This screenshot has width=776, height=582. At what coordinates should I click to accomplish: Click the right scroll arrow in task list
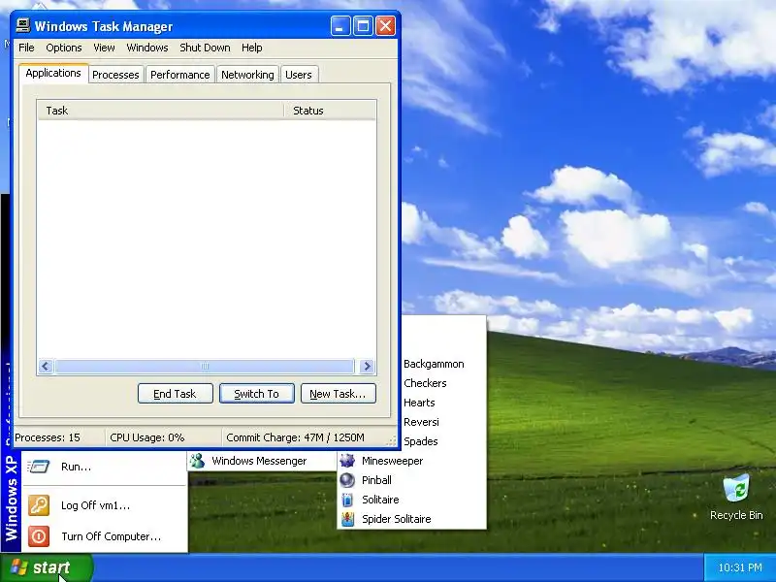[x=367, y=367]
